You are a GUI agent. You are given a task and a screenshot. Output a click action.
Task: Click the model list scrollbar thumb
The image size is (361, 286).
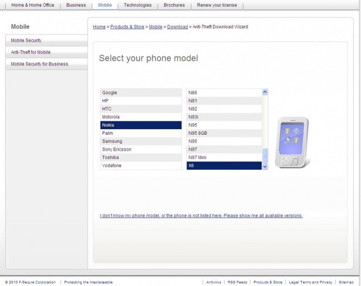tap(265, 156)
